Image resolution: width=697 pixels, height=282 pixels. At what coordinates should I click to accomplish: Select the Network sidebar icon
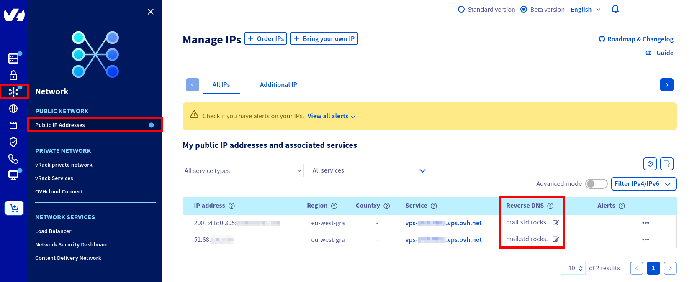point(14,91)
